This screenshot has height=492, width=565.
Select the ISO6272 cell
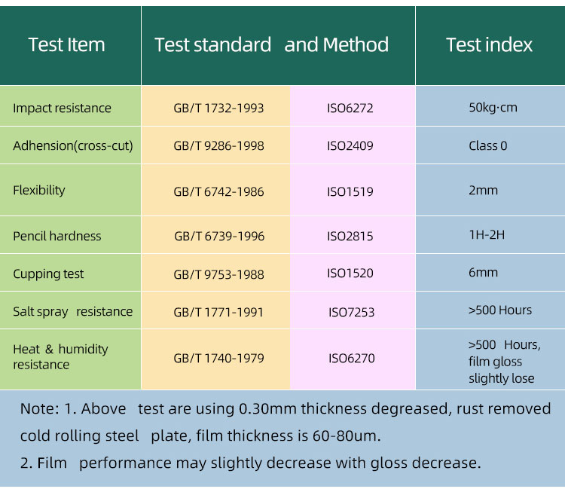click(350, 108)
